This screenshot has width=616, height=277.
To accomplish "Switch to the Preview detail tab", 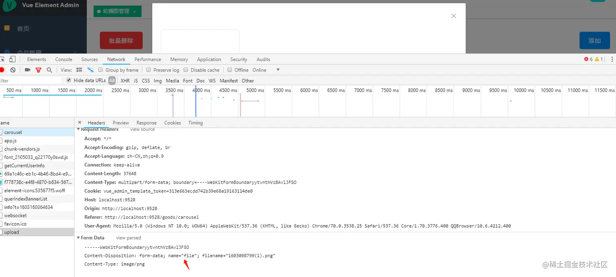I will pyautogui.click(x=121, y=123).
